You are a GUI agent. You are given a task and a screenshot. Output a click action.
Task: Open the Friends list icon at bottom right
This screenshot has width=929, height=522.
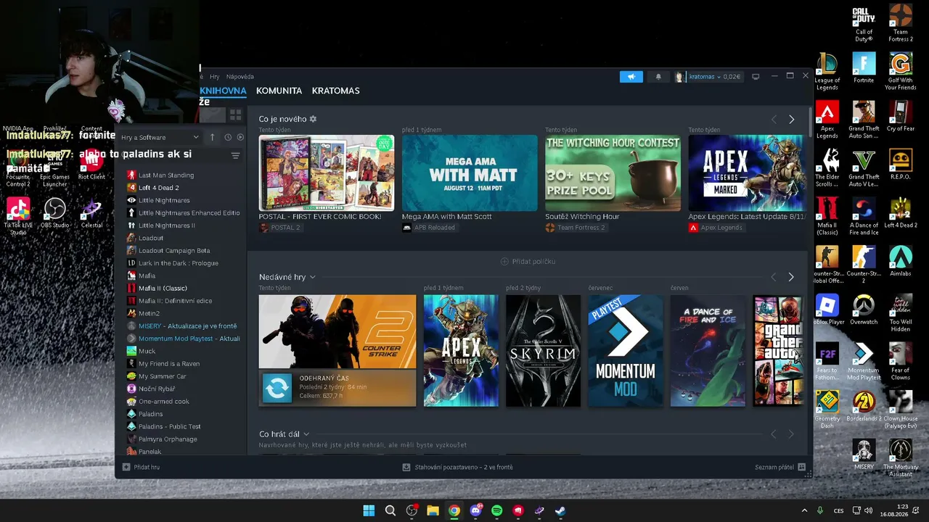(x=802, y=468)
